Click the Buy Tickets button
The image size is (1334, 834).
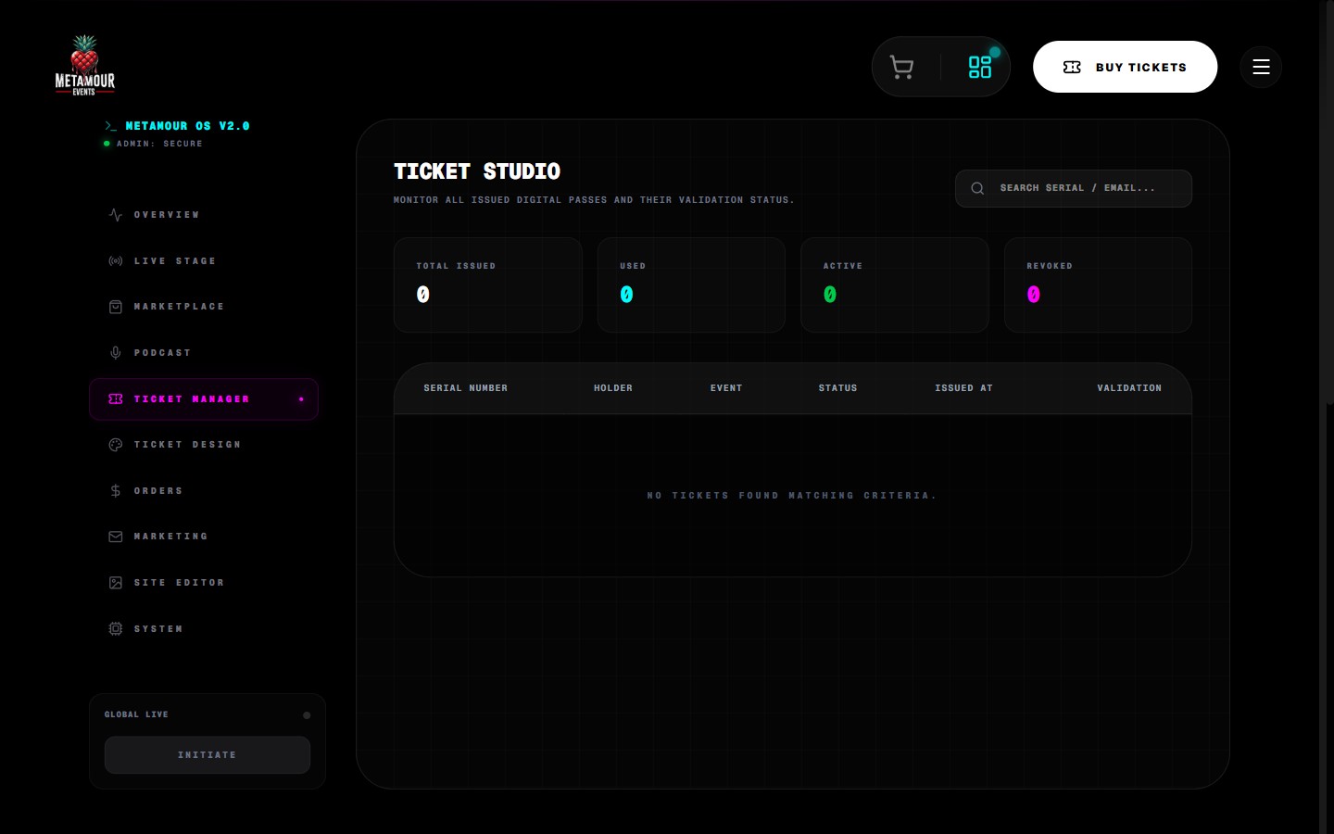click(x=1125, y=67)
